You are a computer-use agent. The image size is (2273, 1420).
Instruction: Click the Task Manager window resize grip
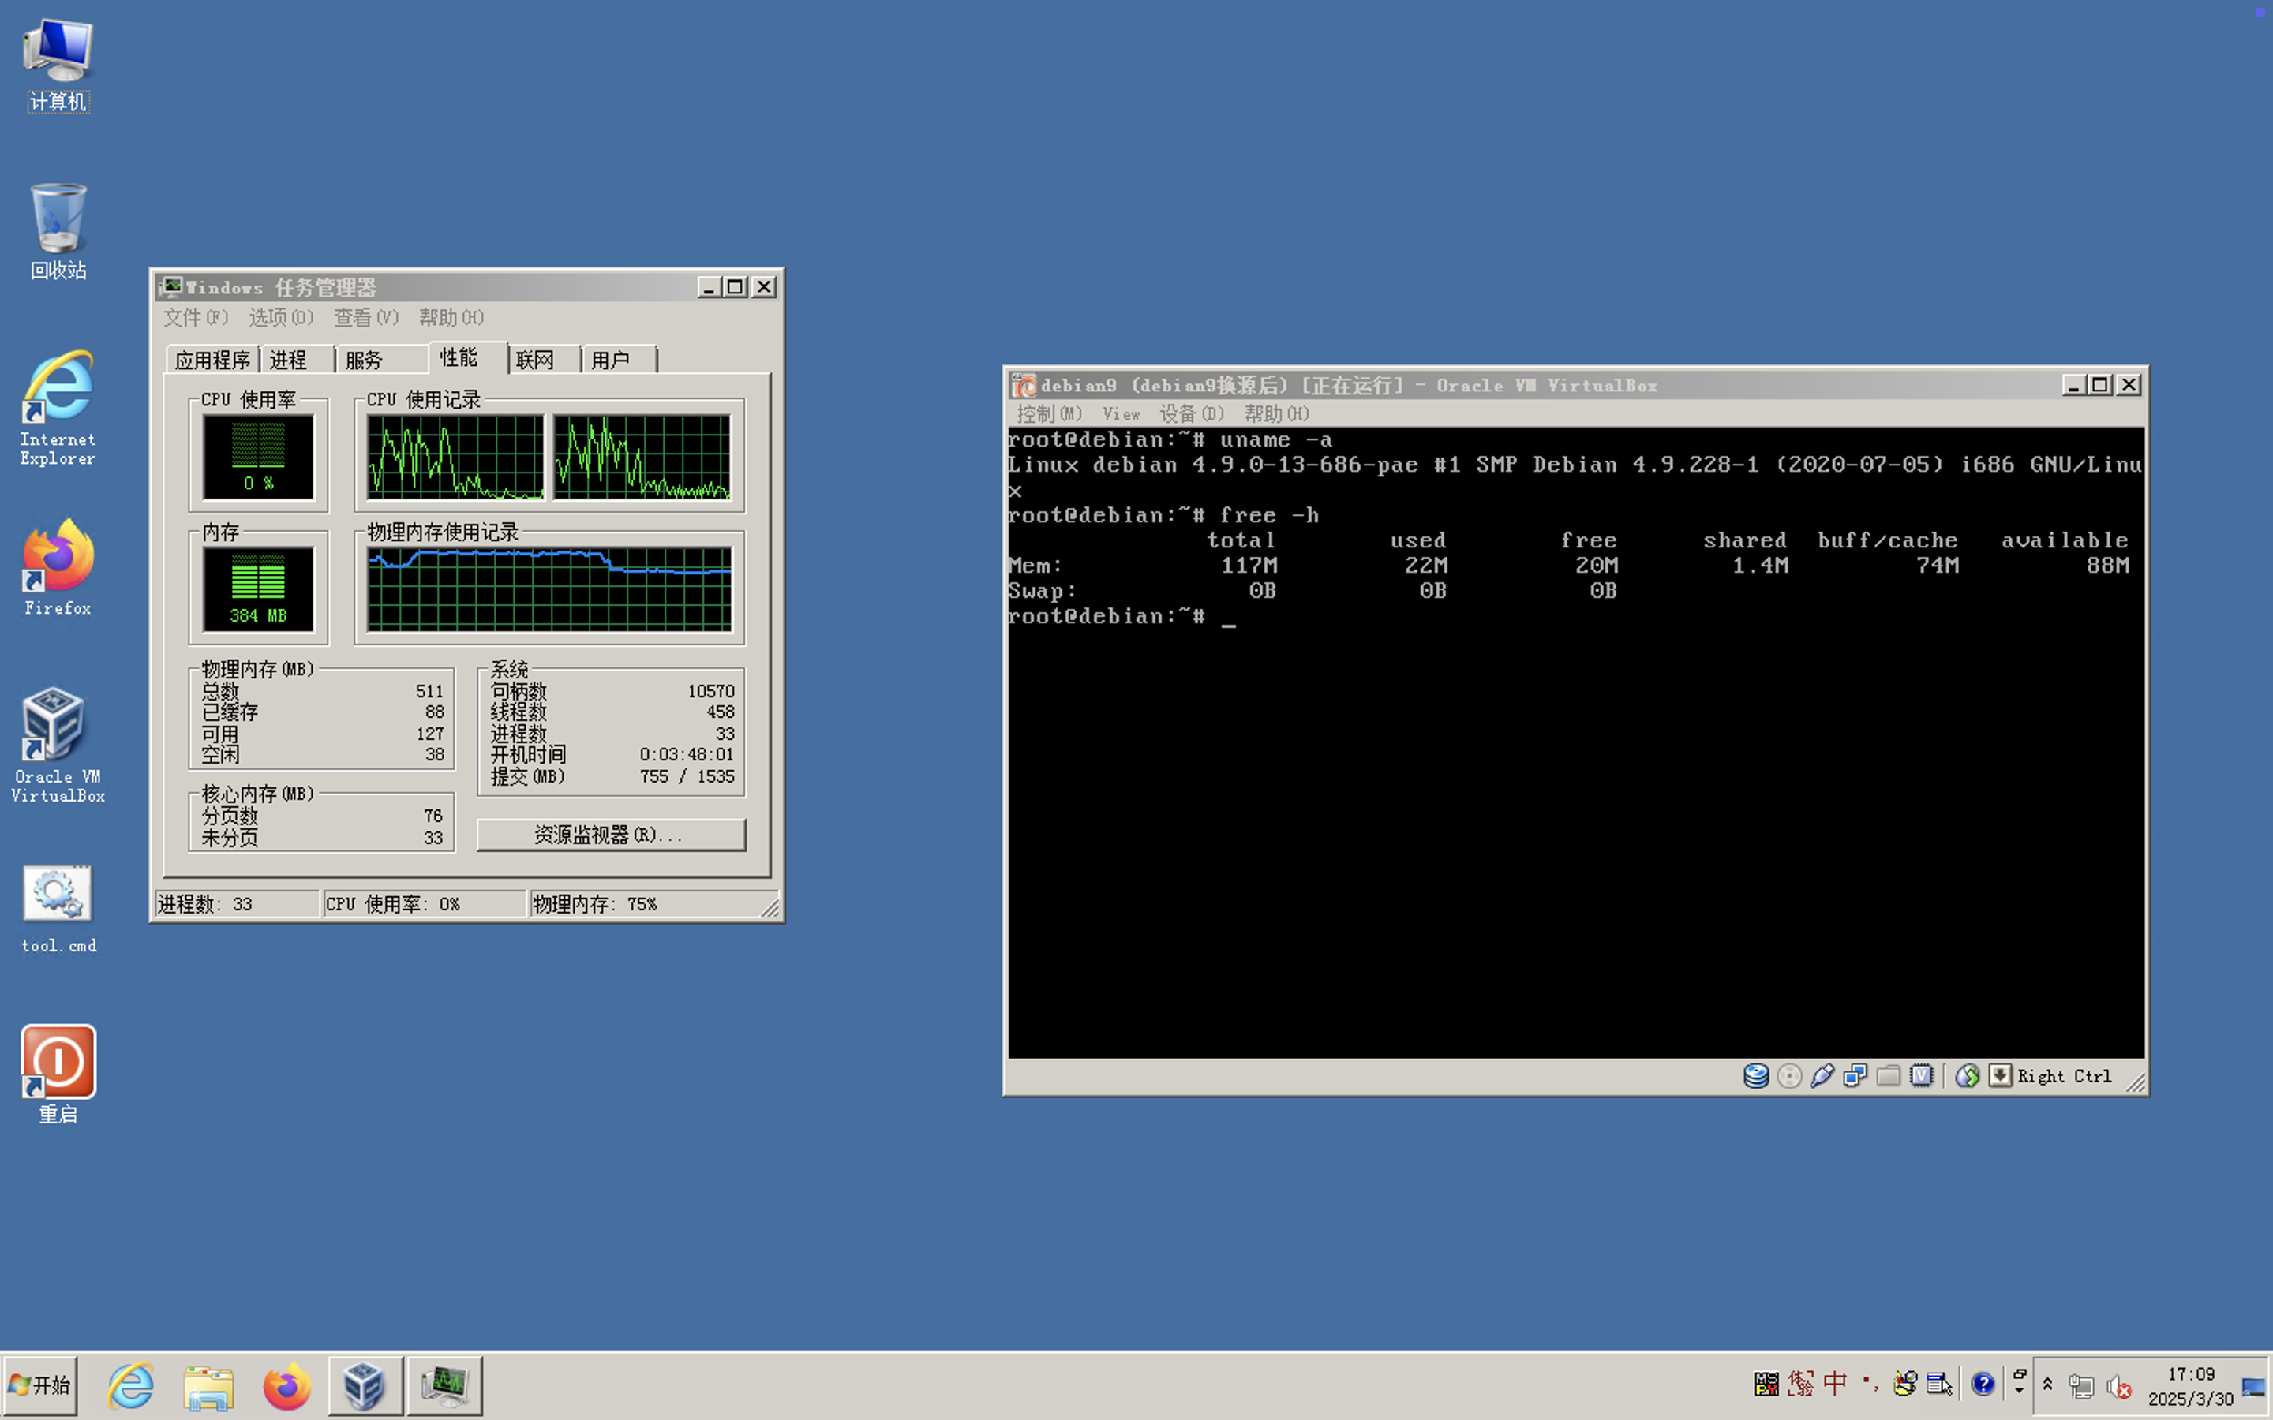(x=770, y=906)
